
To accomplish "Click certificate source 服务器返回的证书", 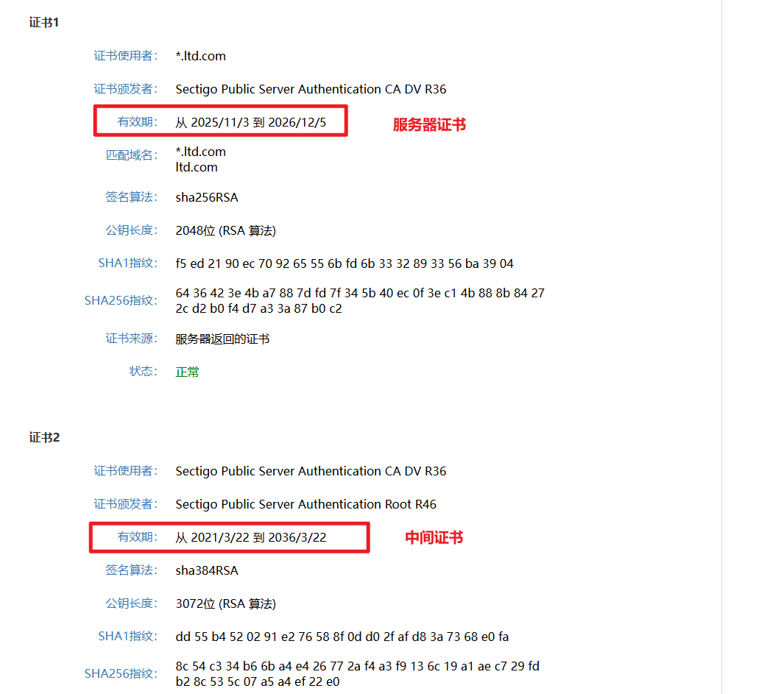I will click(x=222, y=339).
